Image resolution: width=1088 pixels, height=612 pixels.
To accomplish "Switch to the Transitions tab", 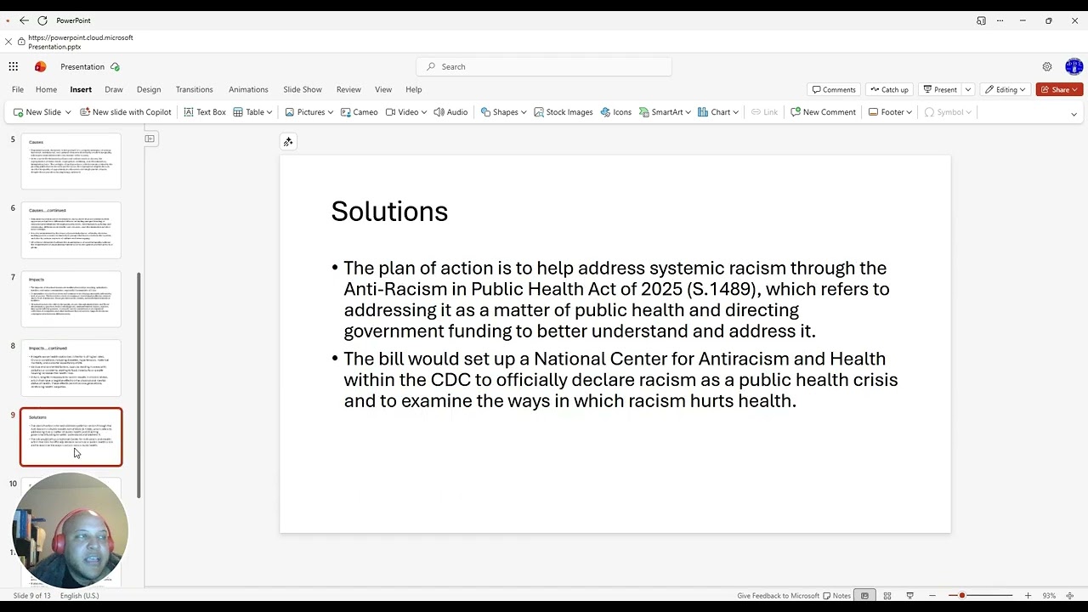I will [194, 89].
